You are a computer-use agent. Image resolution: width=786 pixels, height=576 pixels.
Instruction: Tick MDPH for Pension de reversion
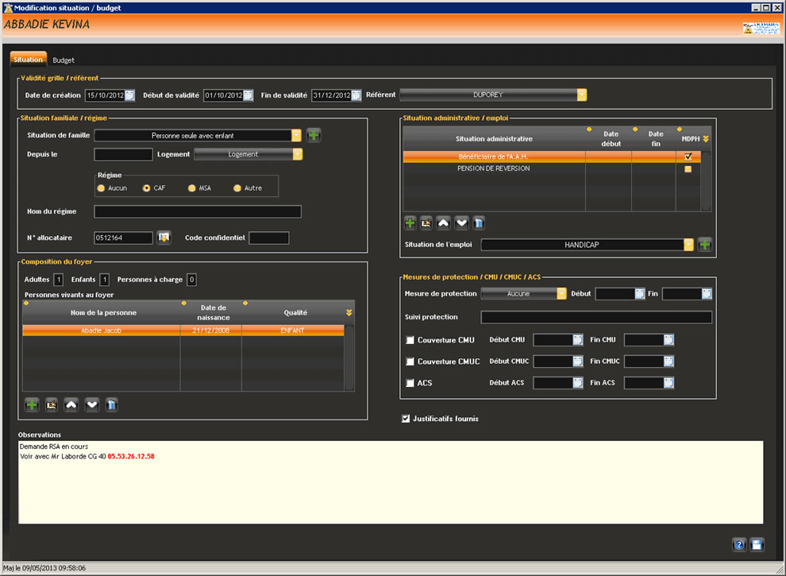click(688, 169)
